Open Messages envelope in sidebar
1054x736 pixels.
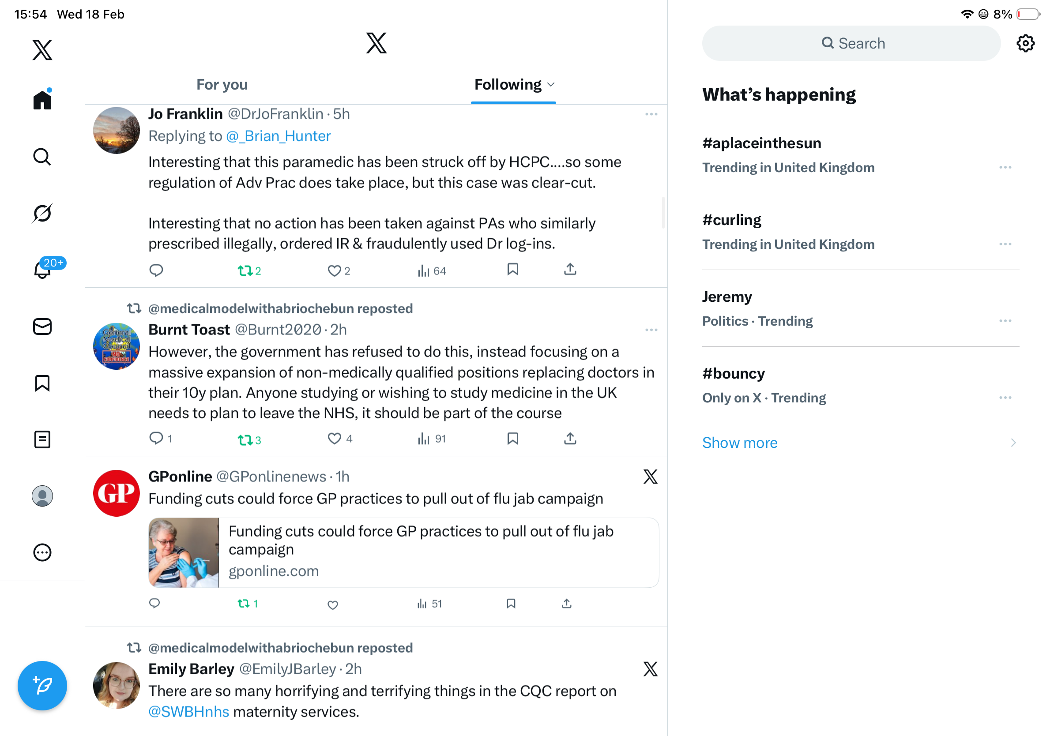tap(42, 326)
